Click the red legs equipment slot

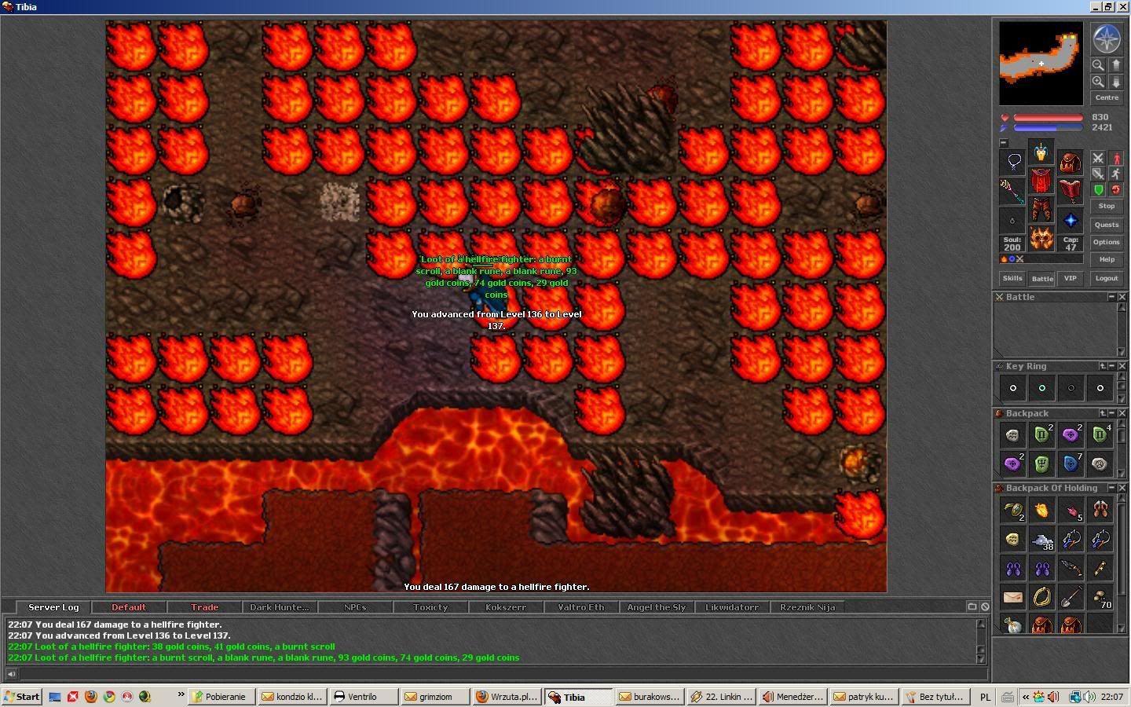coord(1041,209)
